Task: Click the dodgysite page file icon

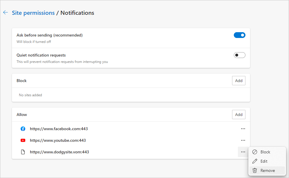Action: point(23,152)
